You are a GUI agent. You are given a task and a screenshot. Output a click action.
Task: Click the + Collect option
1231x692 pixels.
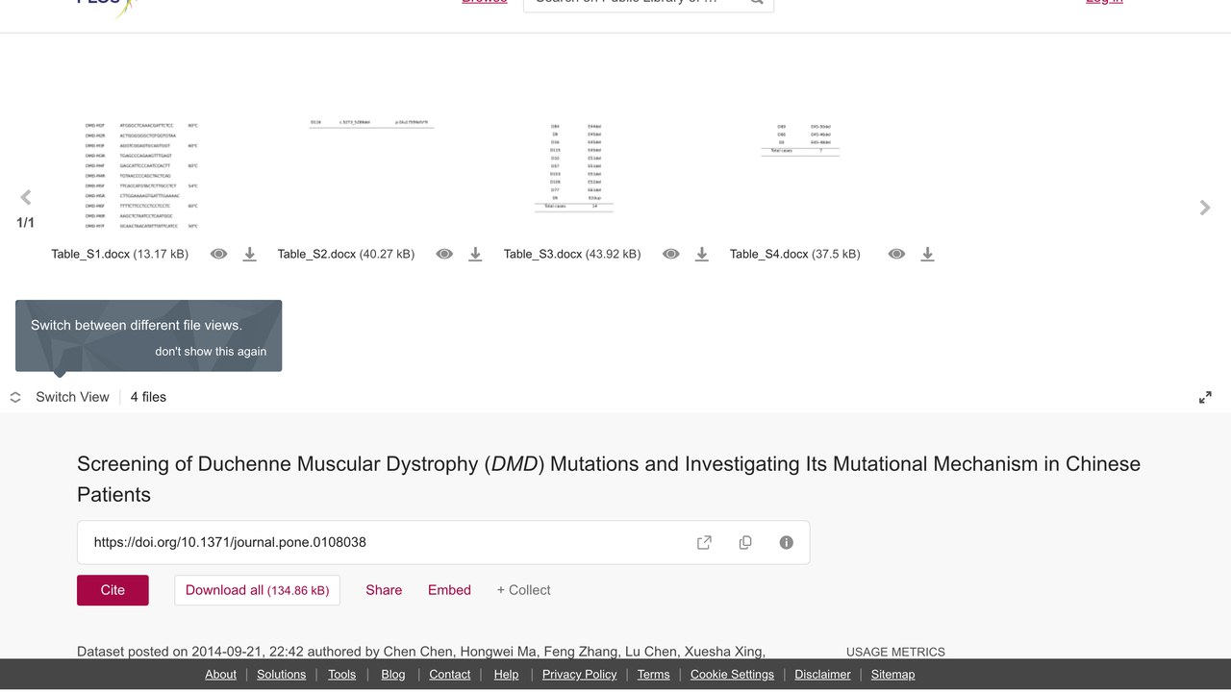[523, 590]
